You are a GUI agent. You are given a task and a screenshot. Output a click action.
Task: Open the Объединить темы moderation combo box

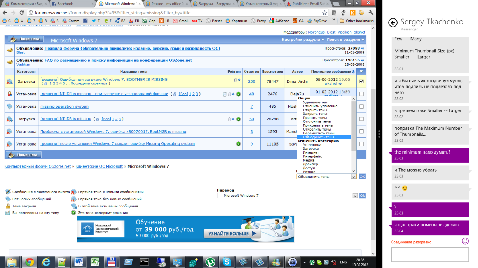tap(326, 177)
